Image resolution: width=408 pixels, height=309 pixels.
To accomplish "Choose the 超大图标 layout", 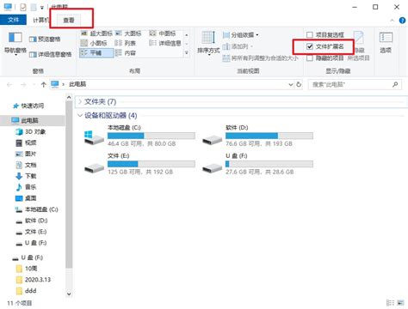I will point(96,33).
